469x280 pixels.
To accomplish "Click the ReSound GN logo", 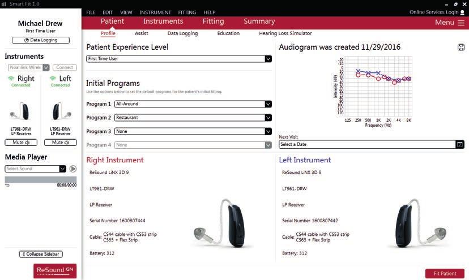I will 55,271.
